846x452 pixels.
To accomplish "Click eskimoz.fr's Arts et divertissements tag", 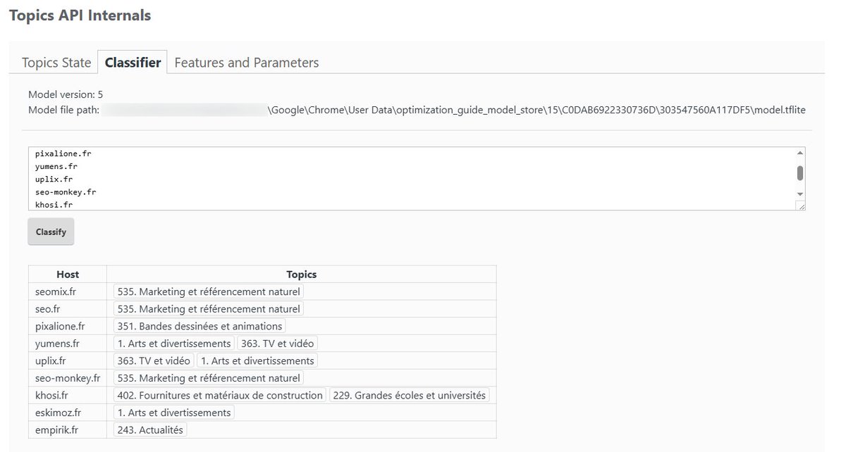I will pos(174,413).
